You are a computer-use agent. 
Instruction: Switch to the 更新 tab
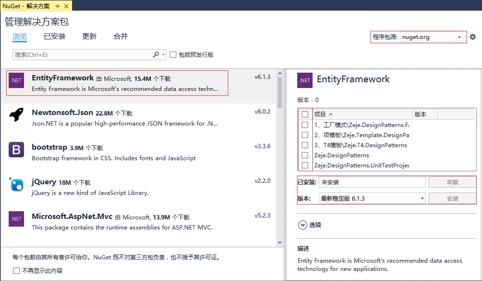click(x=89, y=36)
